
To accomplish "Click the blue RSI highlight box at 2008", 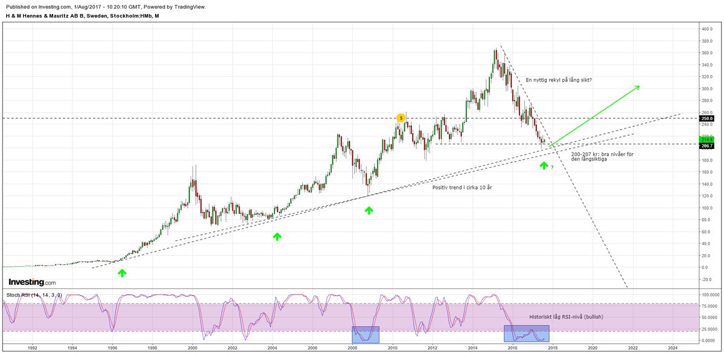I will [x=366, y=334].
